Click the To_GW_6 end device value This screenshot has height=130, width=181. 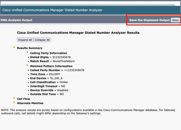pyautogui.click(x=56, y=78)
